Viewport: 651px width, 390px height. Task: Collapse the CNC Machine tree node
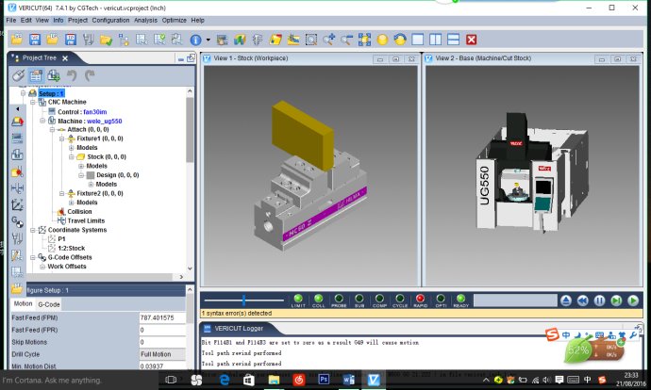coord(33,102)
